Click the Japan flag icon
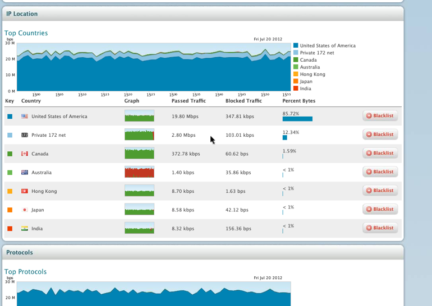This screenshot has width=432, height=306. click(25, 210)
